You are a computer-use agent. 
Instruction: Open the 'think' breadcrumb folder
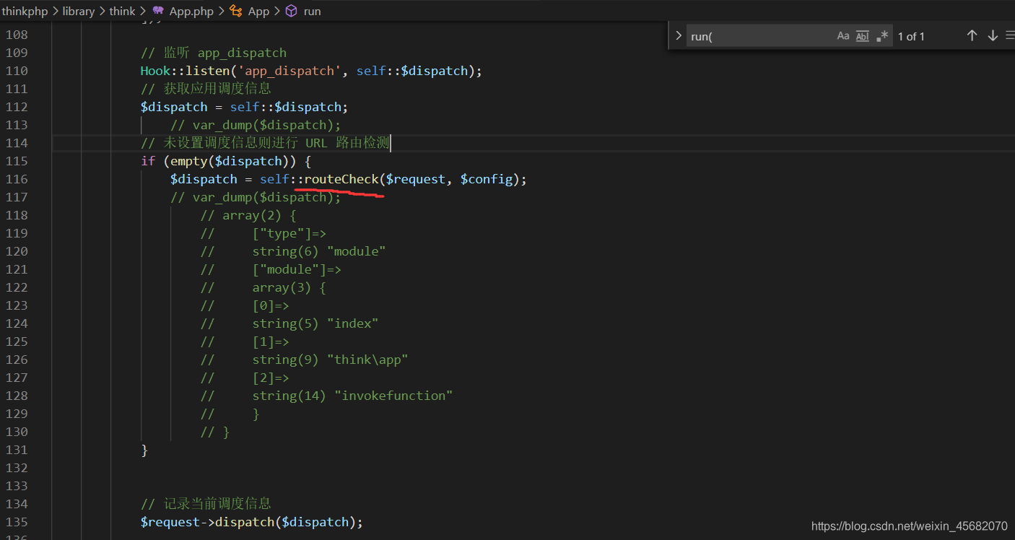[x=122, y=11]
